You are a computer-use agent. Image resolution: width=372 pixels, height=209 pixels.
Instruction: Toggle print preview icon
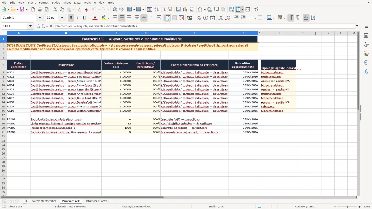tap(46, 10)
